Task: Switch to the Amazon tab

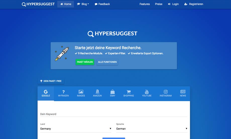Action: 97,93
